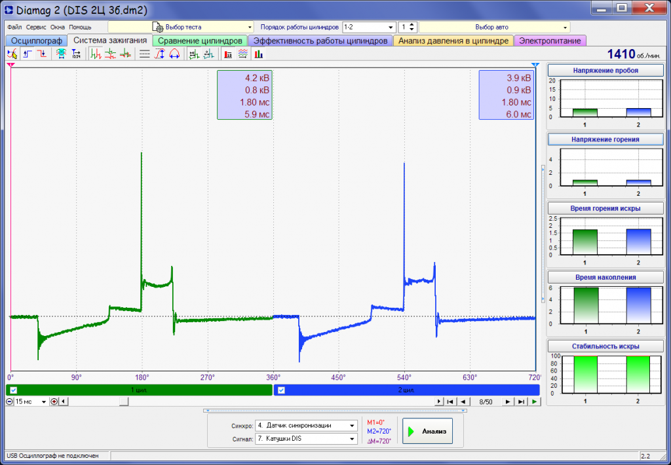Open the Выбор авто dropdown
This screenshot has width=671, height=465.
pyautogui.click(x=494, y=27)
